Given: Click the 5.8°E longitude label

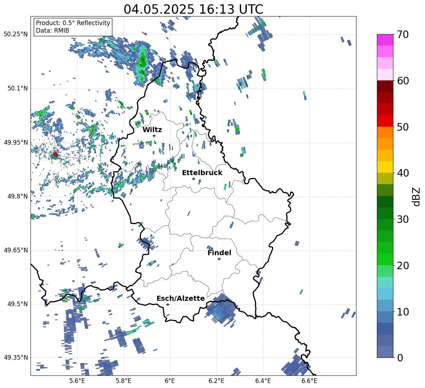Looking at the screenshot, I should pos(123,381).
